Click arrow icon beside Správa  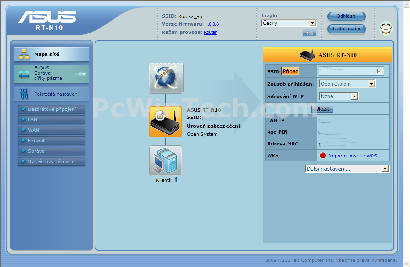click(24, 151)
